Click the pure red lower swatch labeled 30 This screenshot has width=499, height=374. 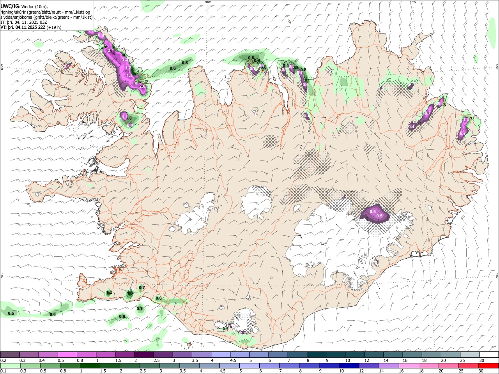(x=489, y=365)
